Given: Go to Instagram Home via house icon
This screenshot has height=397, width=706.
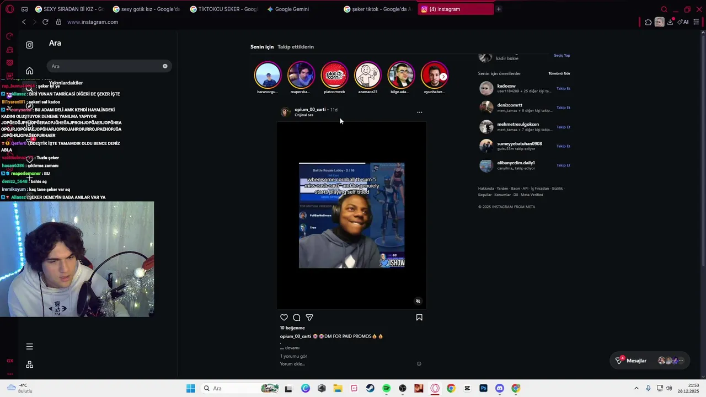Looking at the screenshot, I should click(30, 71).
